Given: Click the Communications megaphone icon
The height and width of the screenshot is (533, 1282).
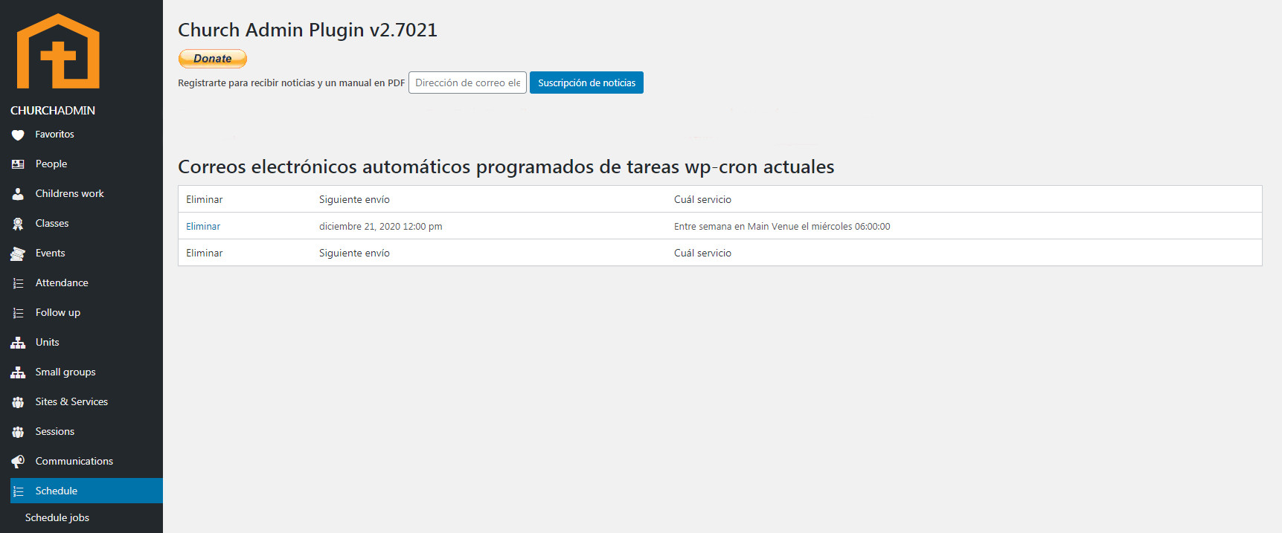Looking at the screenshot, I should pos(18,462).
